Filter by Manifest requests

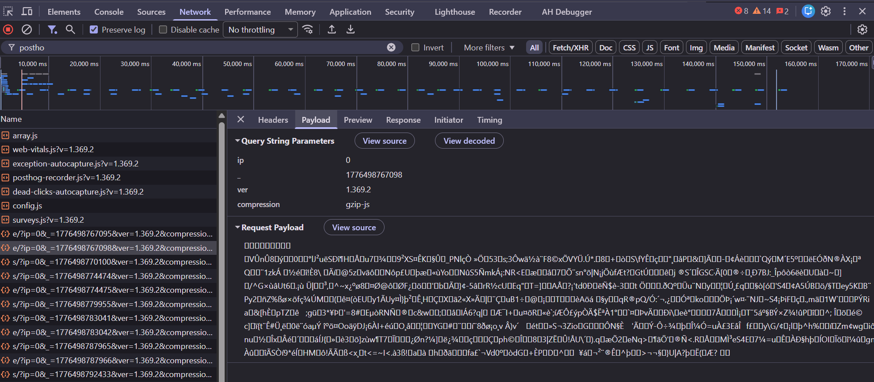coord(760,47)
